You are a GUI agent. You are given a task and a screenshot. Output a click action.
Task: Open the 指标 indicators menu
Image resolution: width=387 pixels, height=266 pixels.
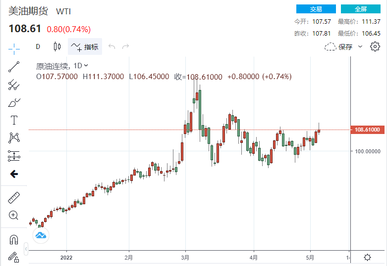coord(85,47)
